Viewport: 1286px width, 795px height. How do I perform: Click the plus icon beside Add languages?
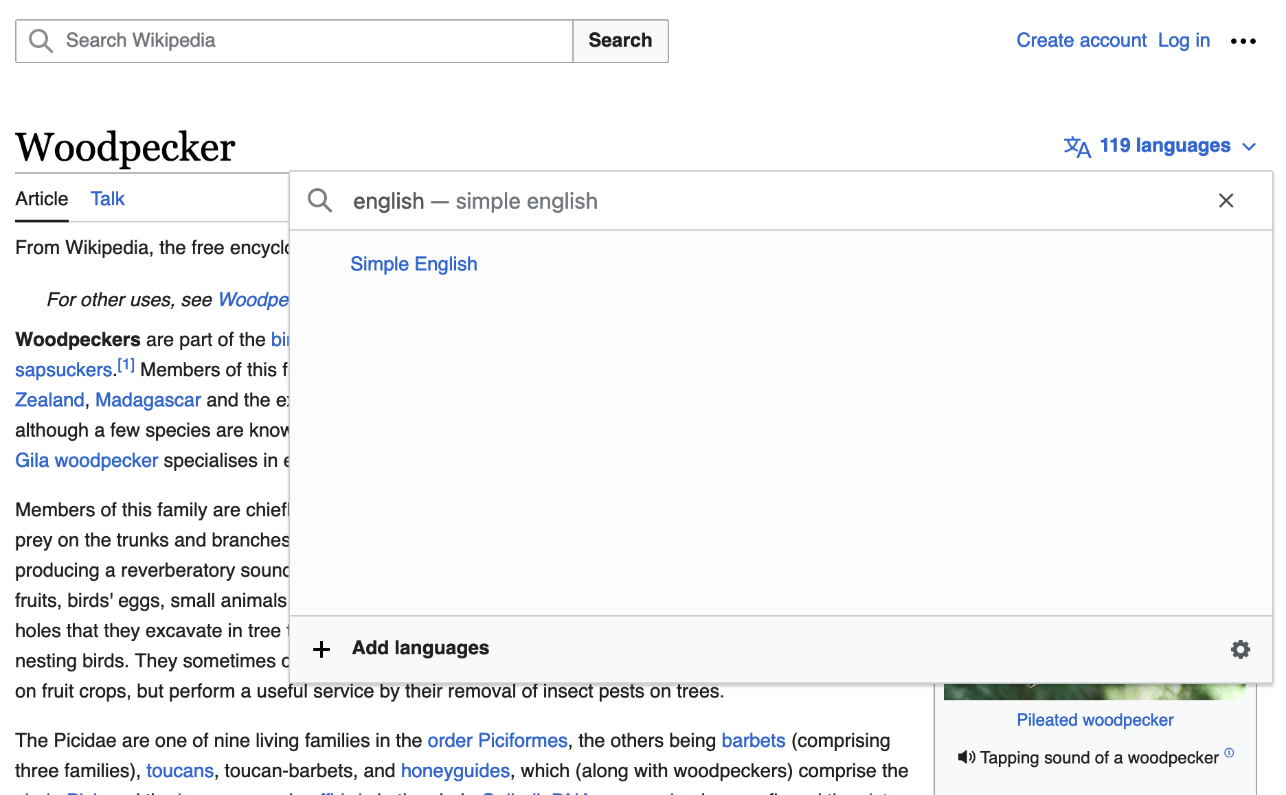(x=321, y=649)
